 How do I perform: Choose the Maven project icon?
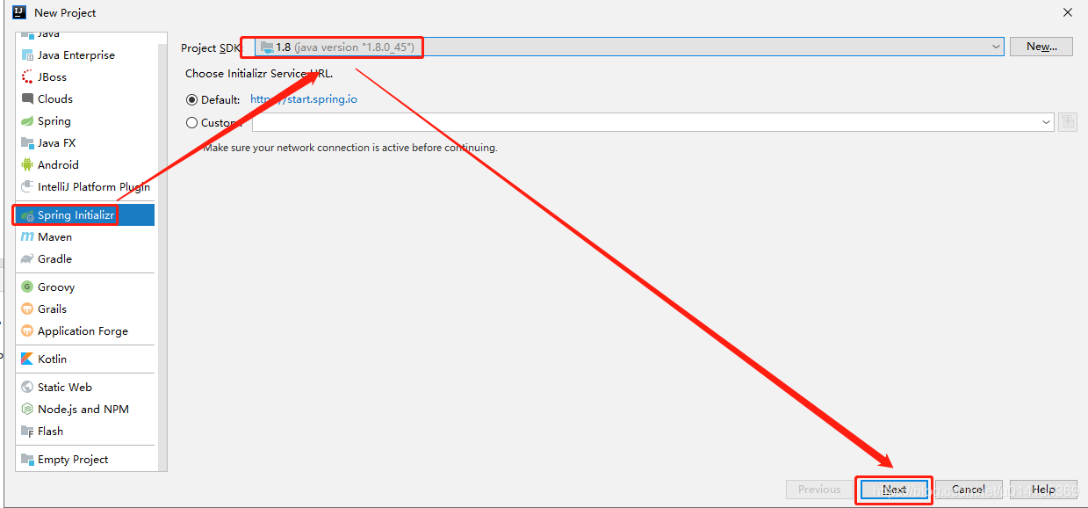[x=27, y=236]
